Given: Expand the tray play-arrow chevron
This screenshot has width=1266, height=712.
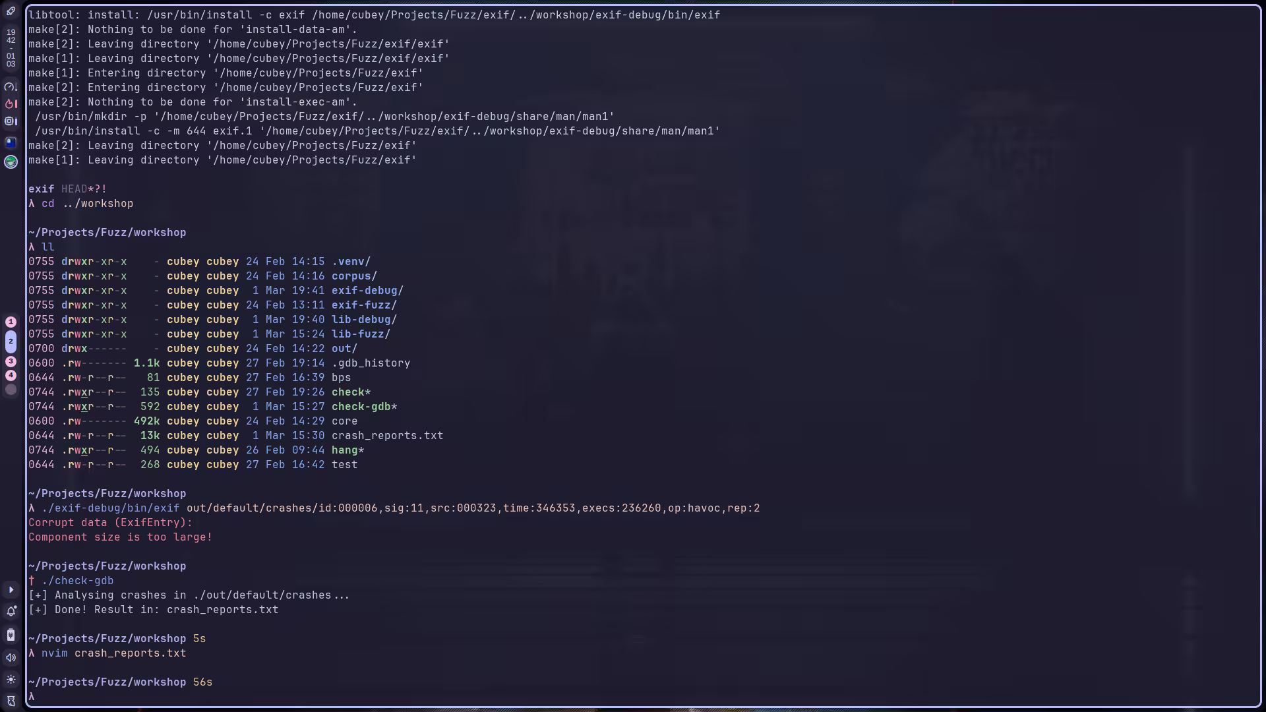Looking at the screenshot, I should click(x=11, y=590).
